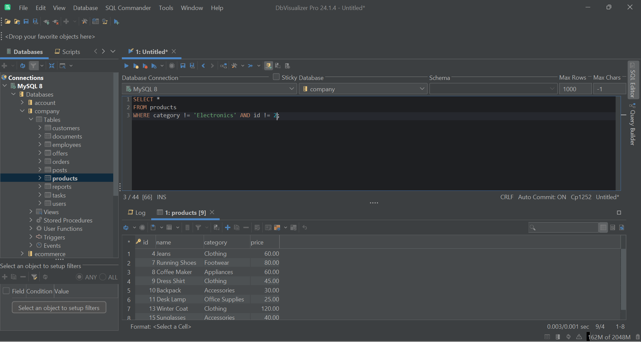Screen dimensions: 641x342
Task: Insert a new row in the result grid
Action: click(227, 227)
